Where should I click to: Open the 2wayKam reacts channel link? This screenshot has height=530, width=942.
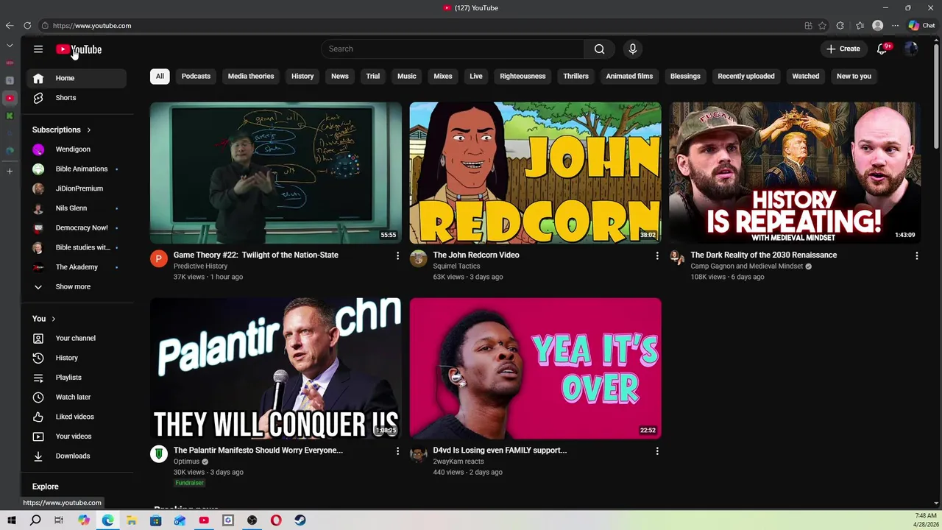tap(458, 462)
